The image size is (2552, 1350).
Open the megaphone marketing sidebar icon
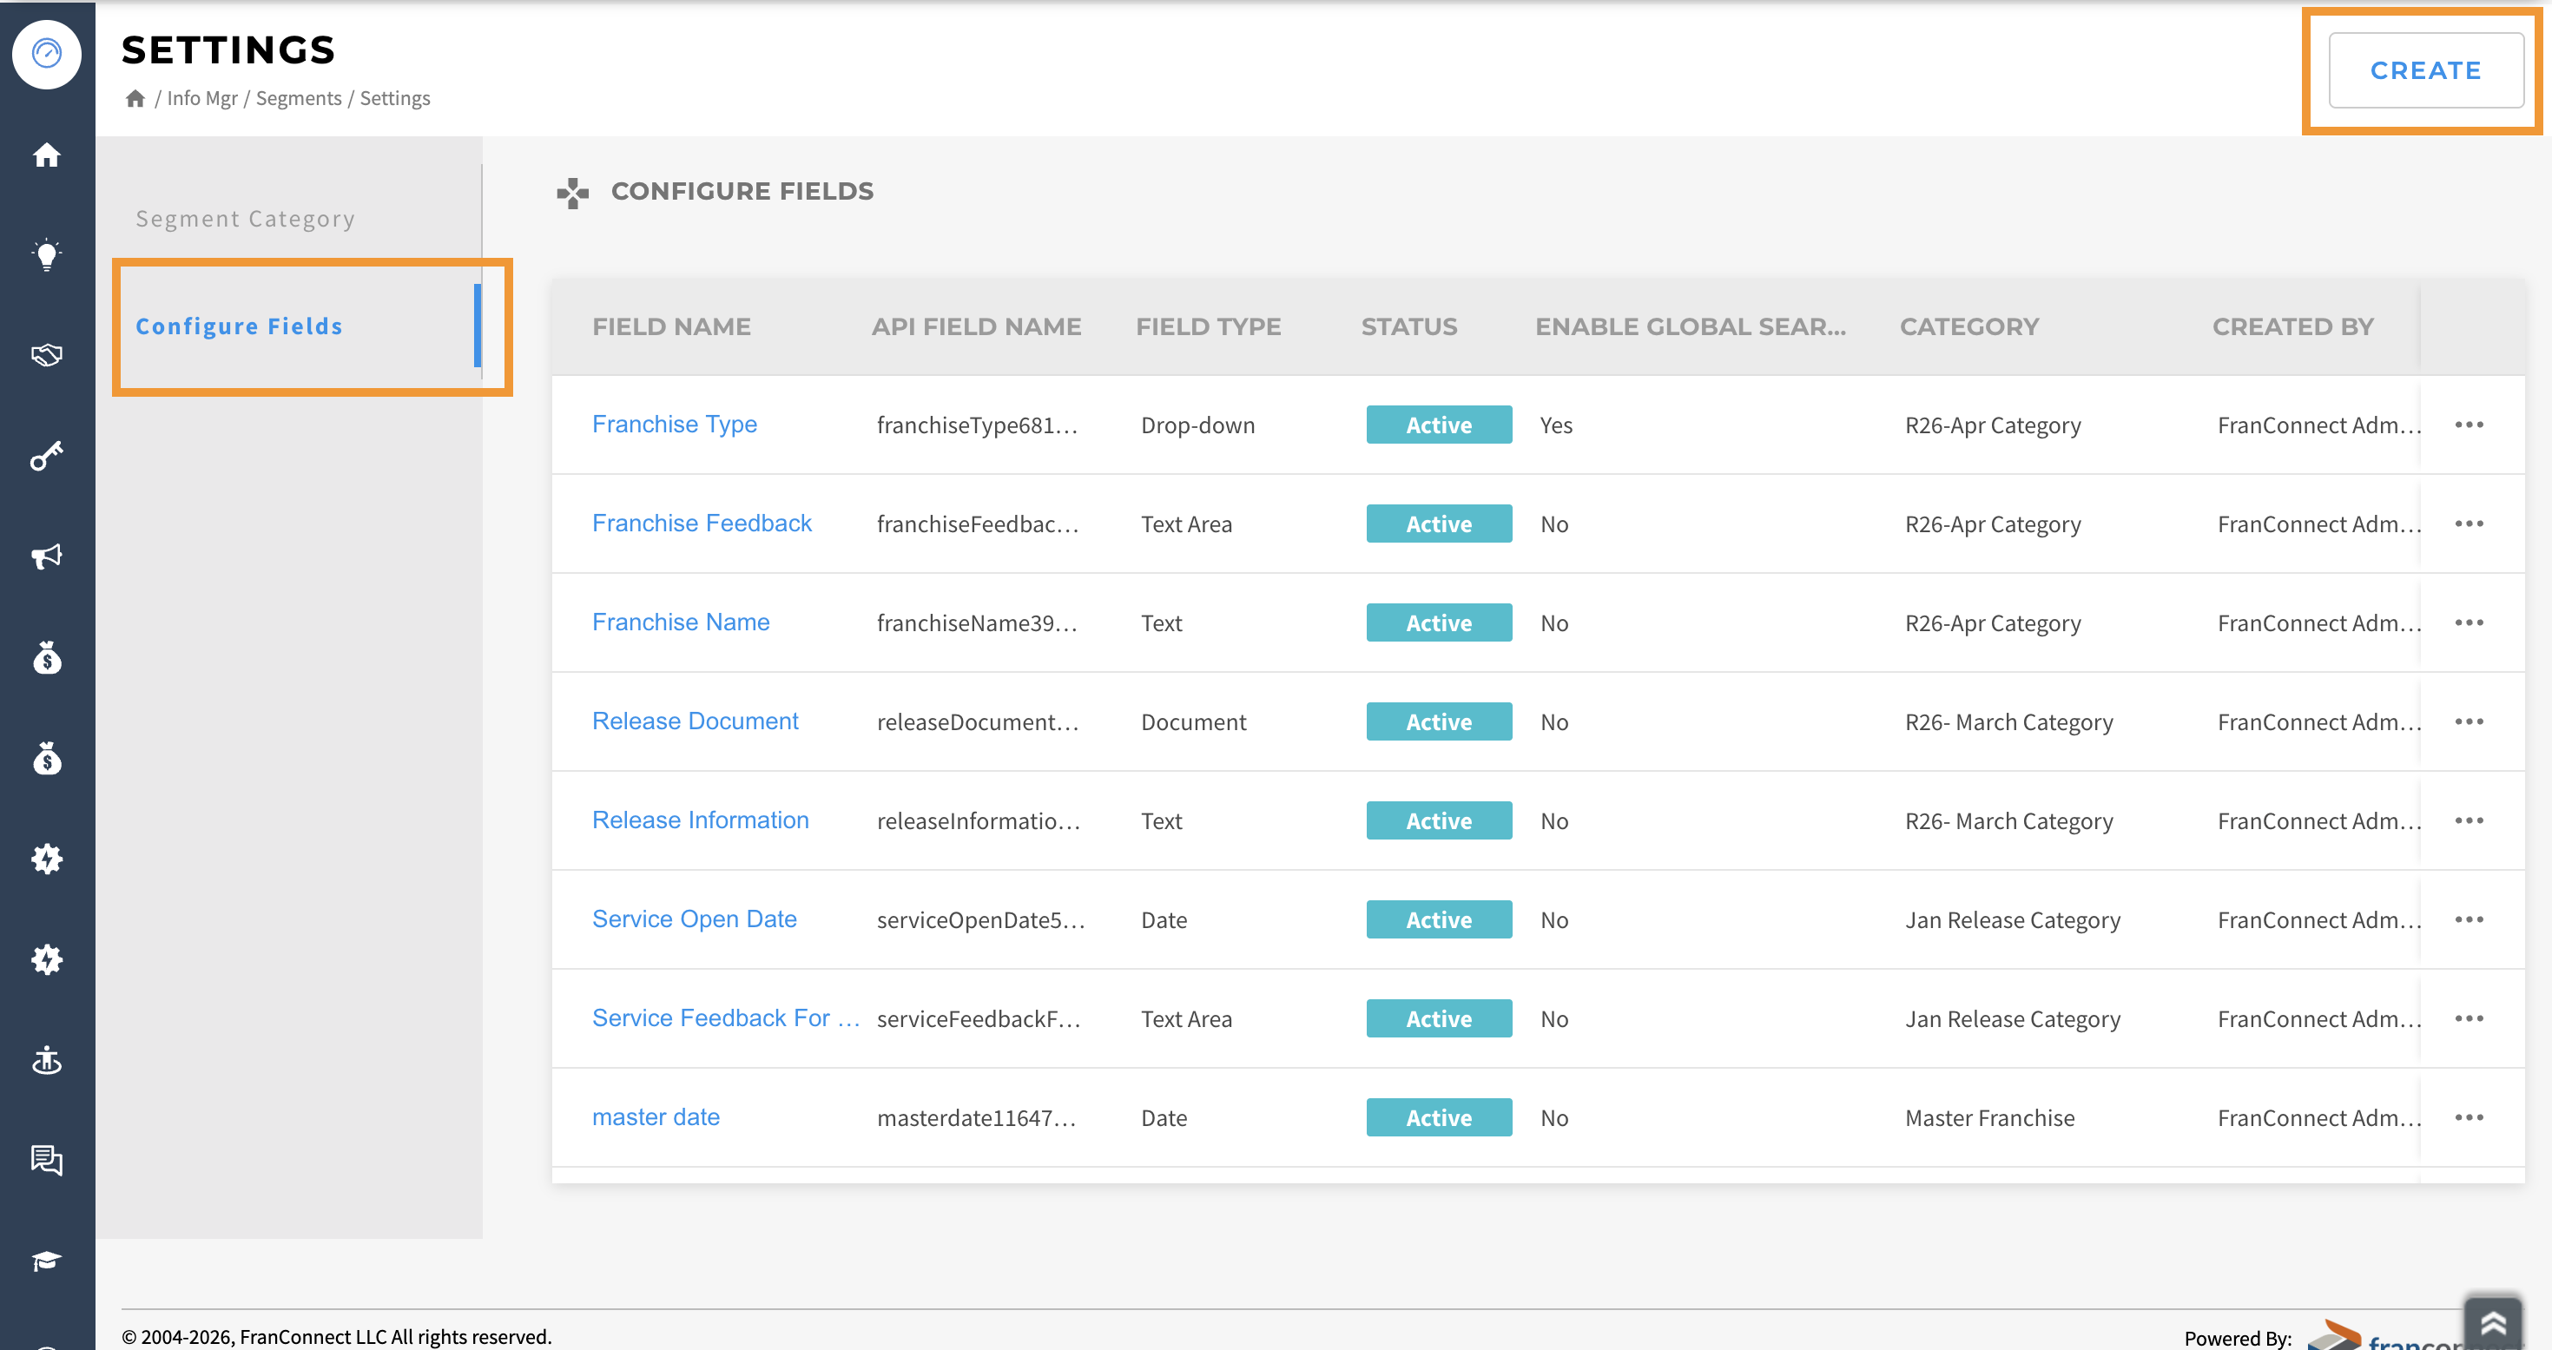[47, 556]
